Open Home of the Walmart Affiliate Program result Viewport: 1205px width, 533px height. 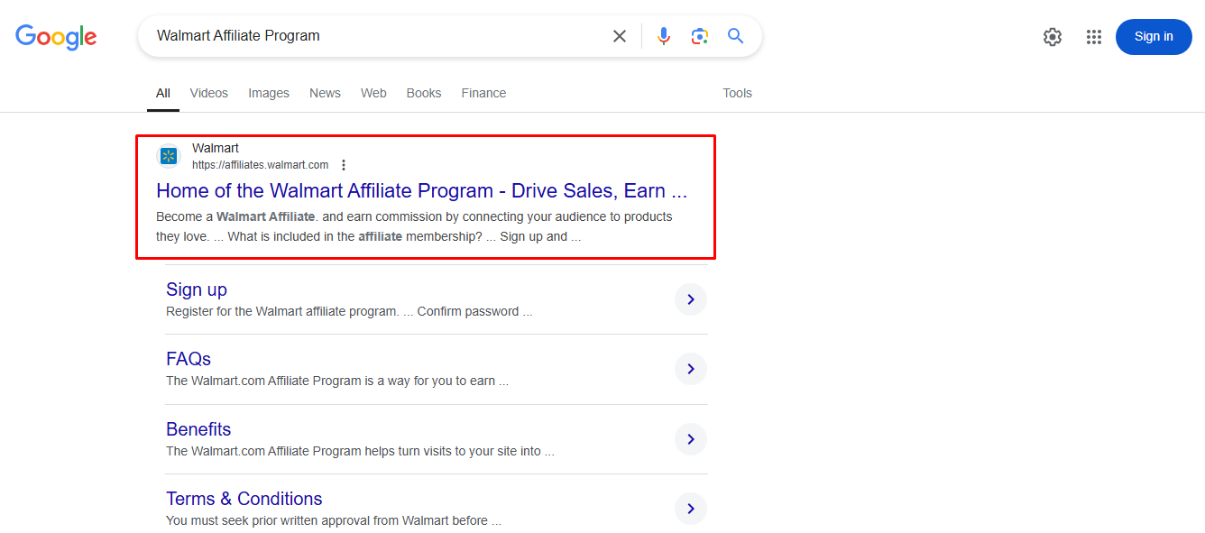[422, 191]
